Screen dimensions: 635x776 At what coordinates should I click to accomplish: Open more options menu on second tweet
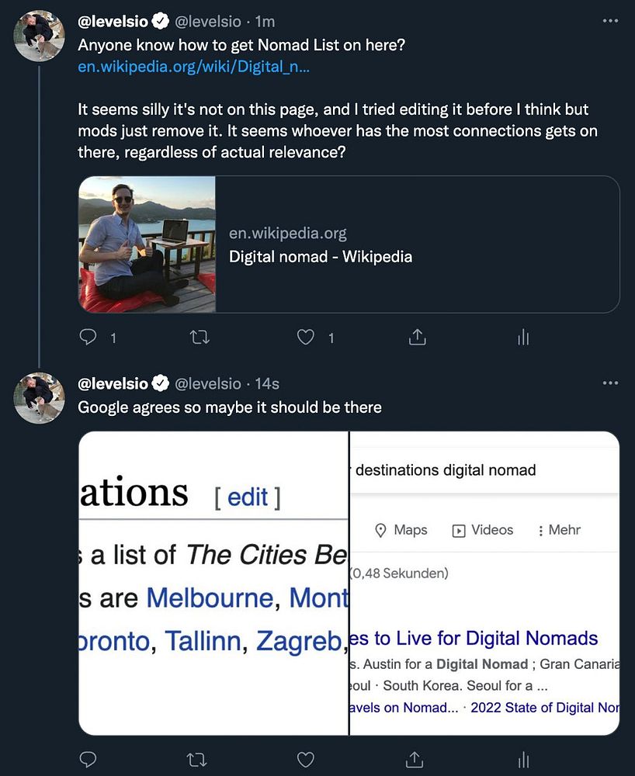(x=610, y=383)
